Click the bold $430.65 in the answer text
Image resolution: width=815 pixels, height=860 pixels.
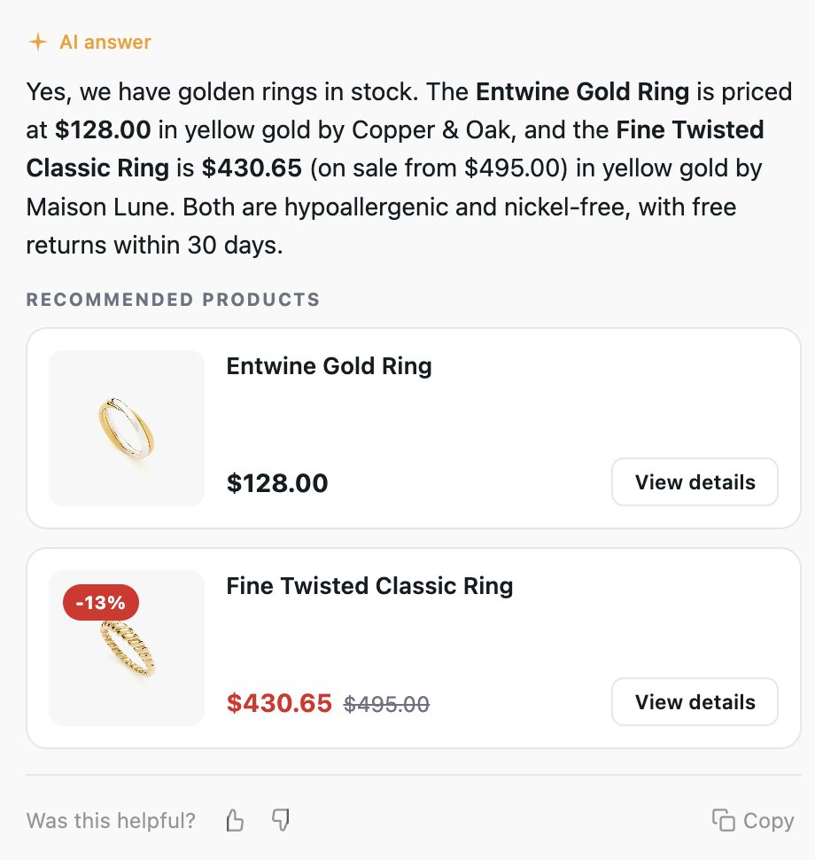252,168
